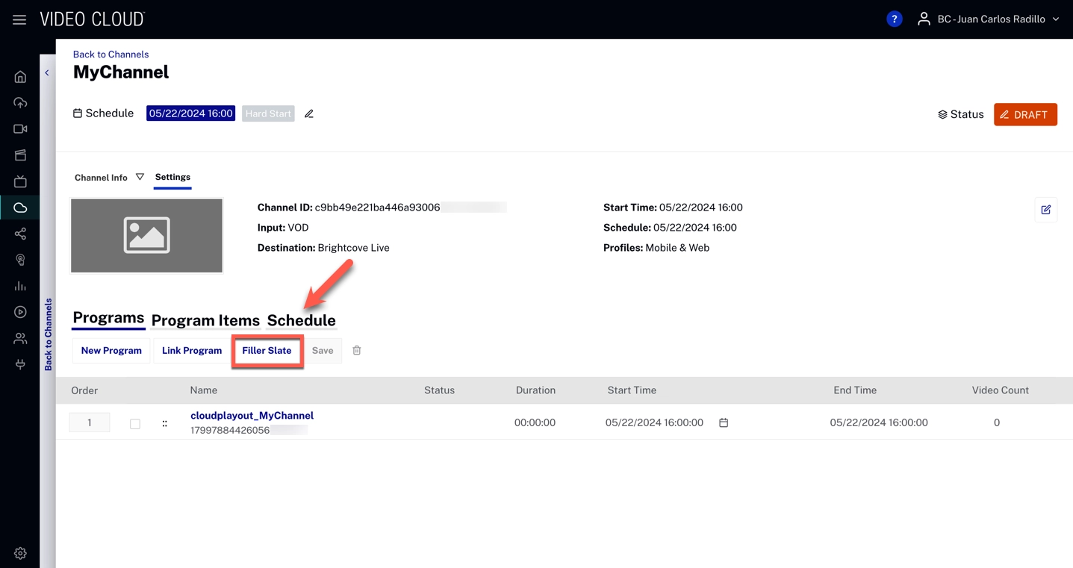1073x568 pixels.
Task: Click the channel thumbnail placeholder image
Action: (x=146, y=236)
